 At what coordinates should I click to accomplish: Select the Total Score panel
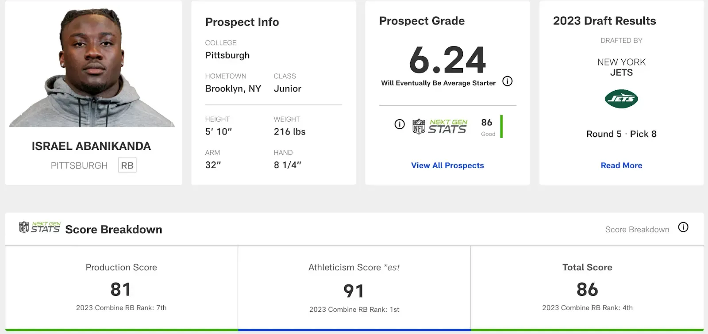[x=587, y=288]
